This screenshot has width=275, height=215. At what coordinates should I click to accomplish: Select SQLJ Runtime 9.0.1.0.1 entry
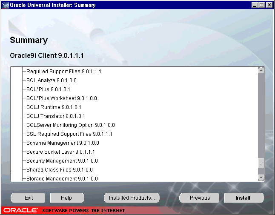coord(54,107)
